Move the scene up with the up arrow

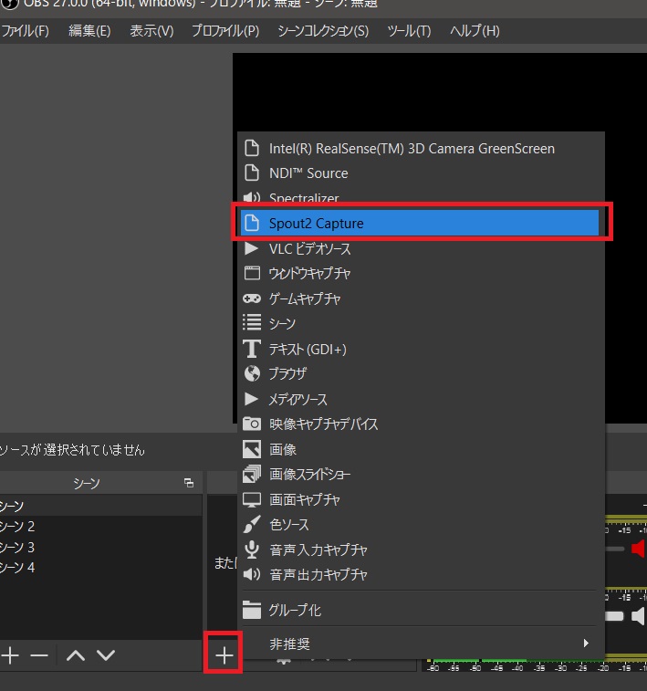pos(76,655)
